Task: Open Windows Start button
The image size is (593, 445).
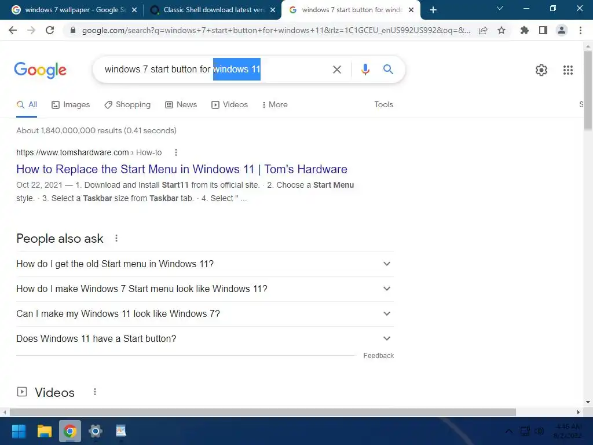Action: pos(19,431)
